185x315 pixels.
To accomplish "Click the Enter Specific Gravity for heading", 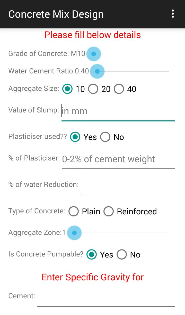I will tap(92, 277).
